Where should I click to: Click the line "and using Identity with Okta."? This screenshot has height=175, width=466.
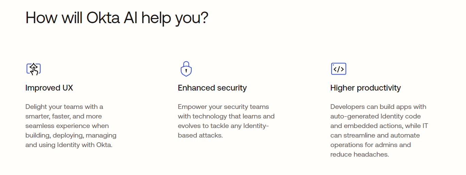tap(69, 145)
